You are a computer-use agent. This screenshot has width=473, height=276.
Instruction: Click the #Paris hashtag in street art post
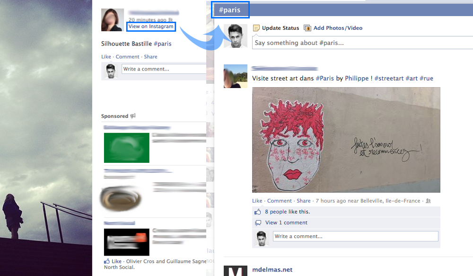pyautogui.click(x=324, y=79)
